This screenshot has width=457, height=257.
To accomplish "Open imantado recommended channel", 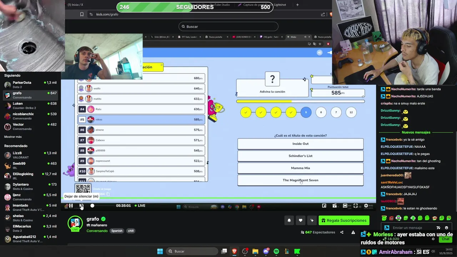I will (30, 207).
